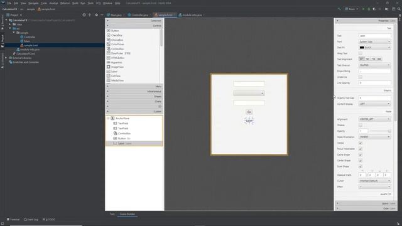Toggle the Visible checkbox
This screenshot has width=402, height=226.
[360, 143]
